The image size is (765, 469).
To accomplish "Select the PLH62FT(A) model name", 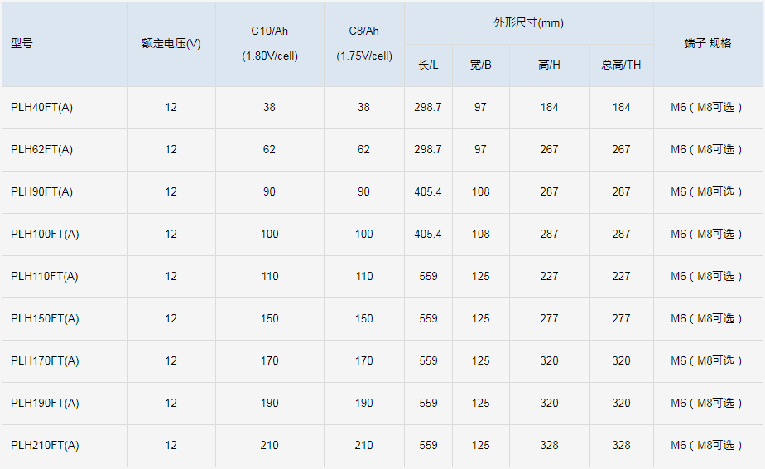I will [42, 150].
